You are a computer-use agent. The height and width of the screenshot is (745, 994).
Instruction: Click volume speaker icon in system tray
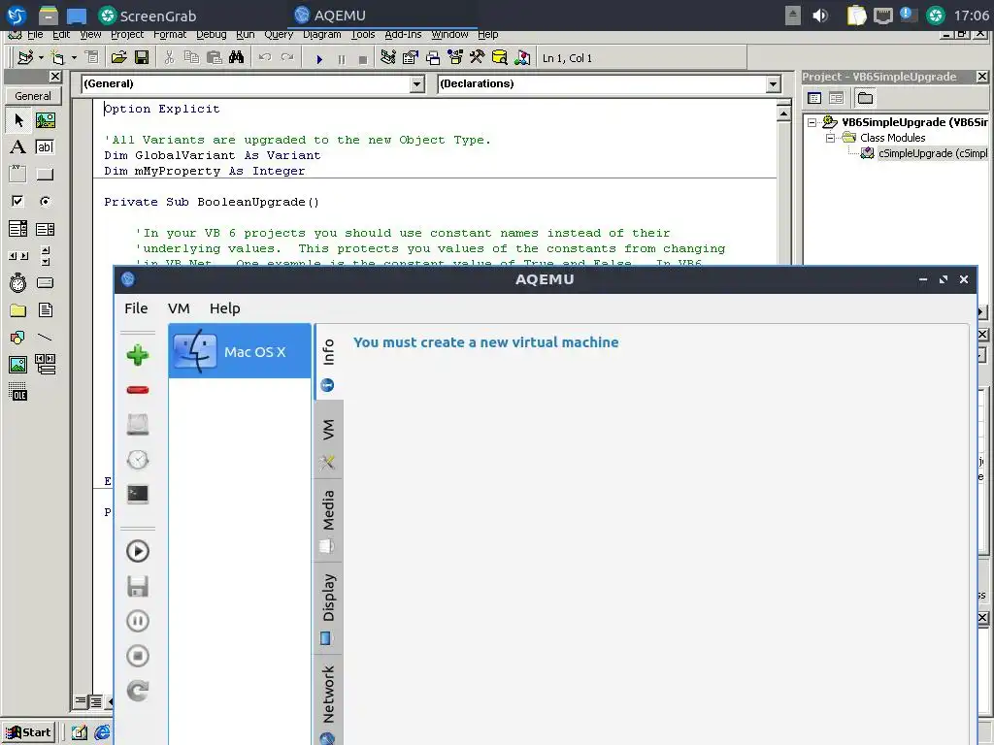[820, 16]
